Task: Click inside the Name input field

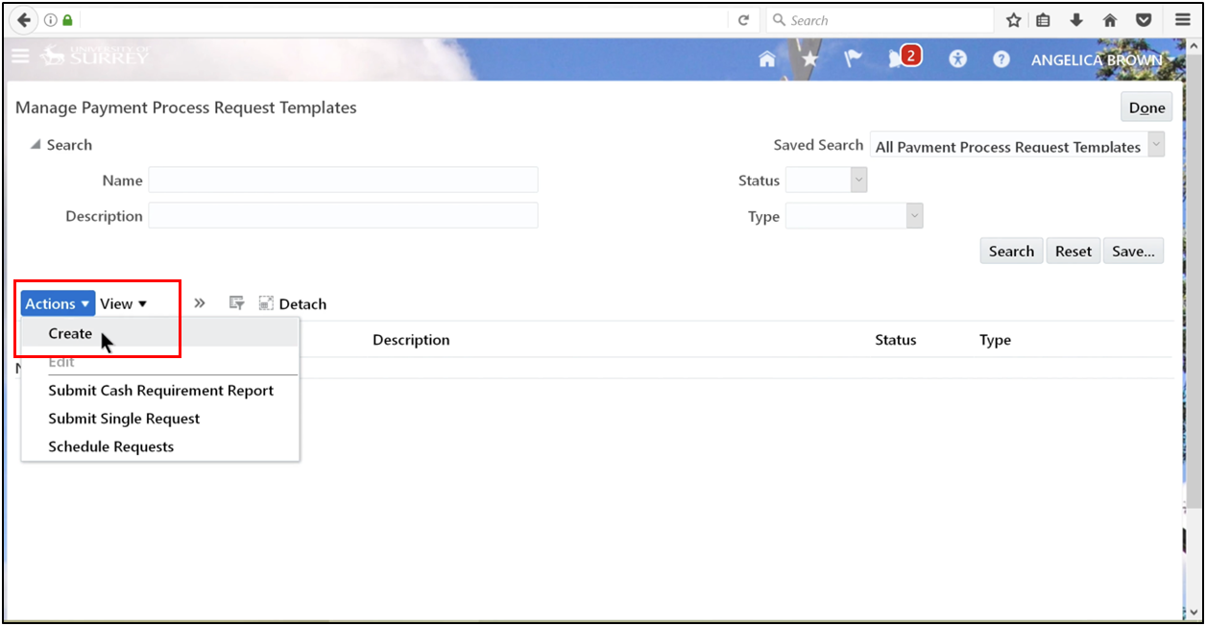Action: tap(343, 180)
